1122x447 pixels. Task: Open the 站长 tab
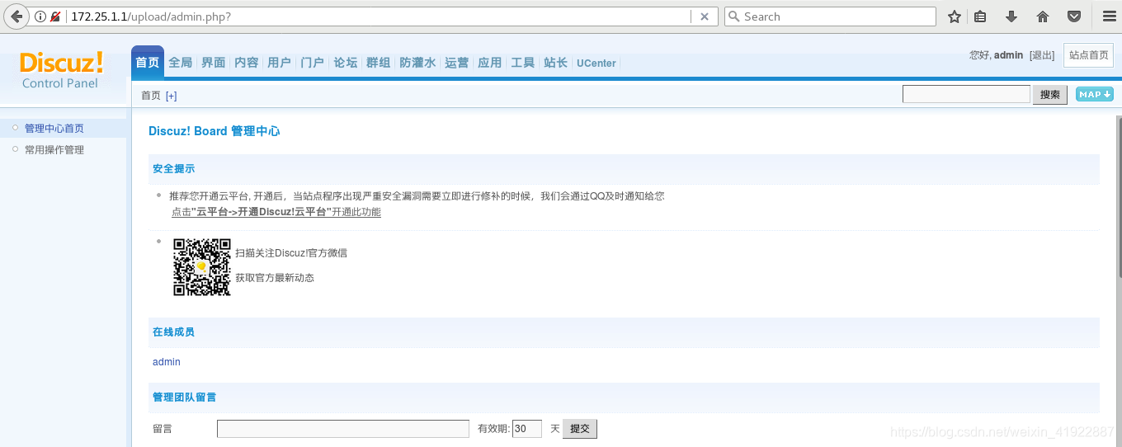tap(555, 63)
